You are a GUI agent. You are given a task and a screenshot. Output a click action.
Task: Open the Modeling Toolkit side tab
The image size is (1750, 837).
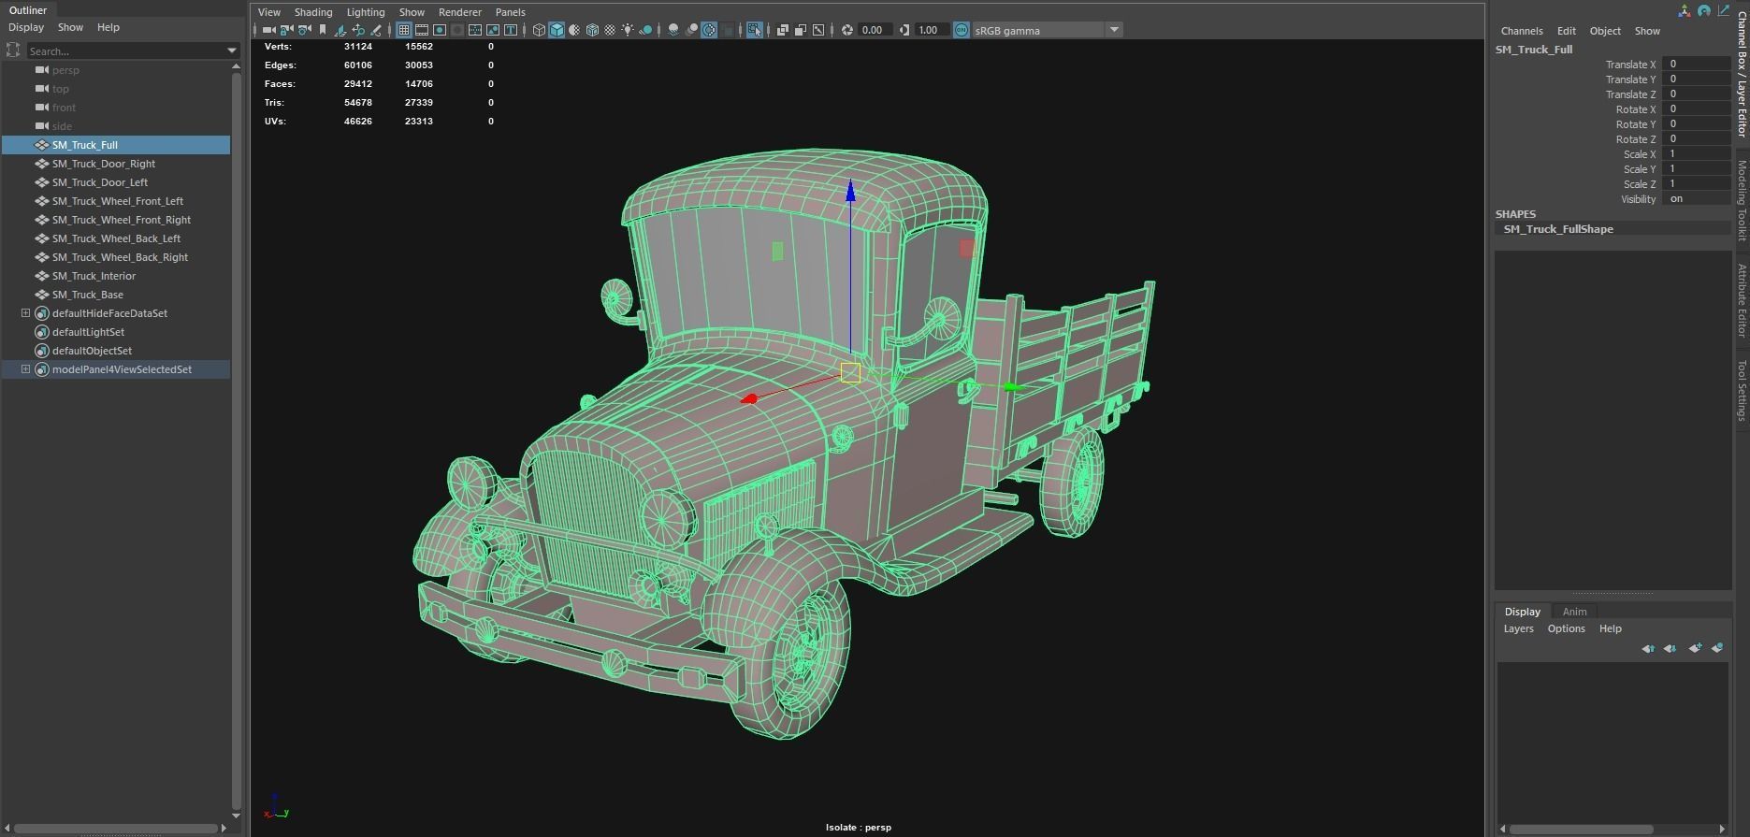pyautogui.click(x=1742, y=200)
